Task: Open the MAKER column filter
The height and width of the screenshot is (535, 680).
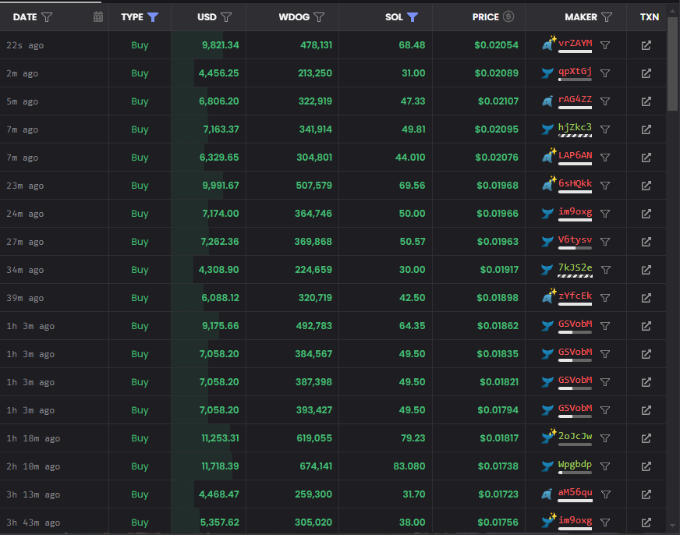Action: 607,17
